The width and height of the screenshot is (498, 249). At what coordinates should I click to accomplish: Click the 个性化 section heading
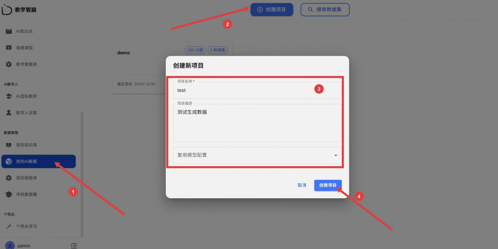(9, 214)
